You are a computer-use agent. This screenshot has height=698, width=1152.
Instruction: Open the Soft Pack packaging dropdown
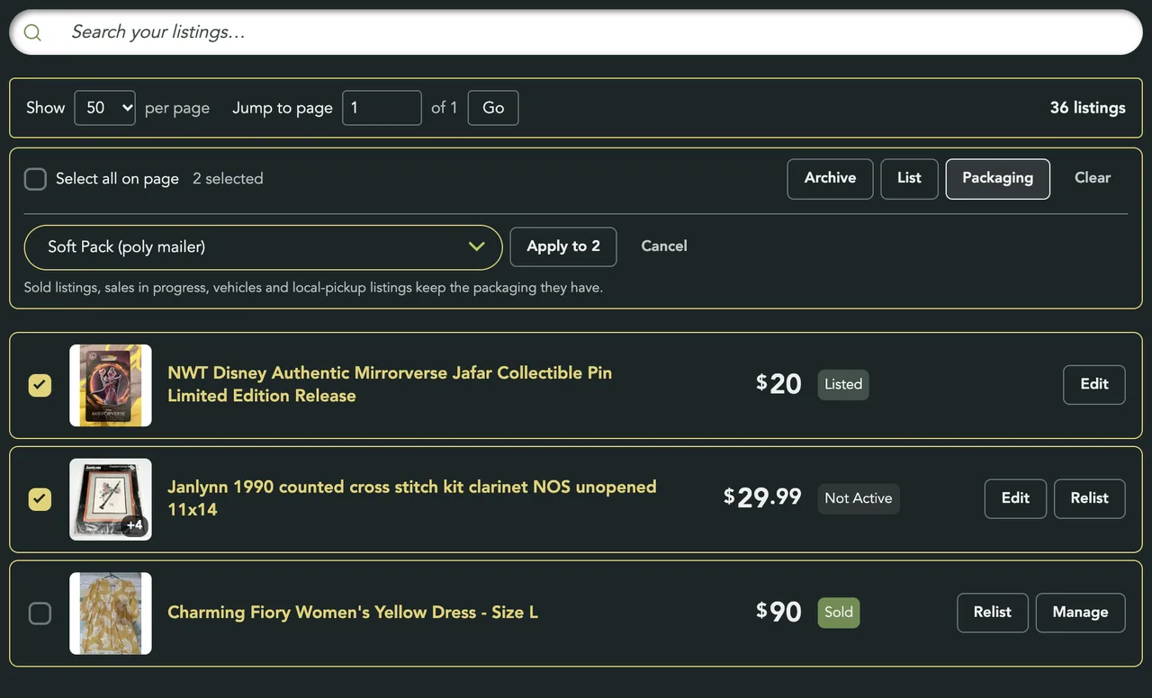(x=263, y=247)
